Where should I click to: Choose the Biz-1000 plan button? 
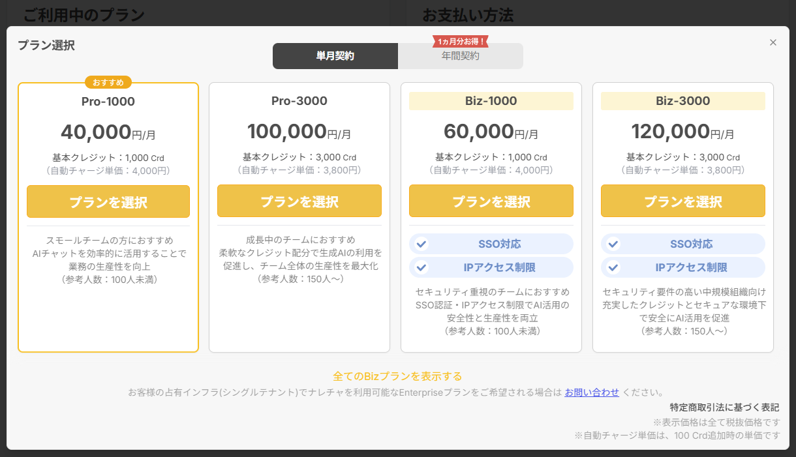[491, 201]
